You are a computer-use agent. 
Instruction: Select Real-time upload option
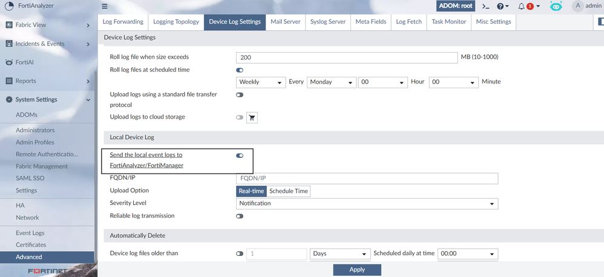(251, 191)
